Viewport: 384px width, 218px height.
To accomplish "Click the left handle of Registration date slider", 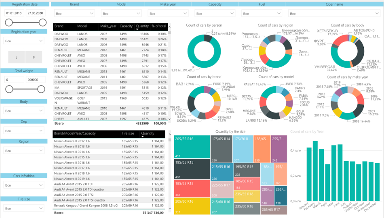I will point(9,23).
